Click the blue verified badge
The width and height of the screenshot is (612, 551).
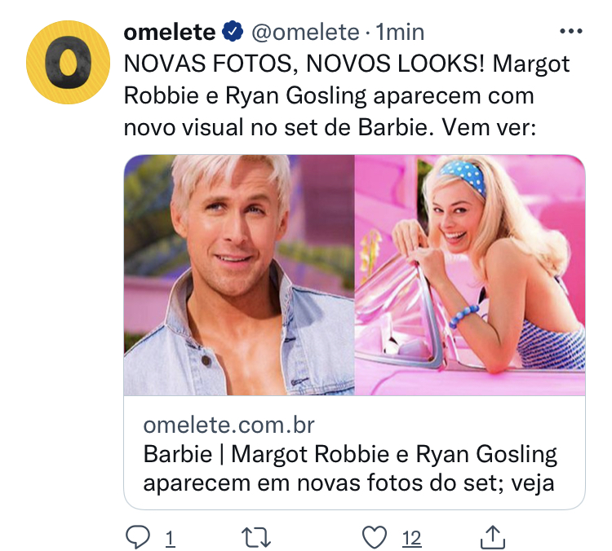(x=233, y=33)
